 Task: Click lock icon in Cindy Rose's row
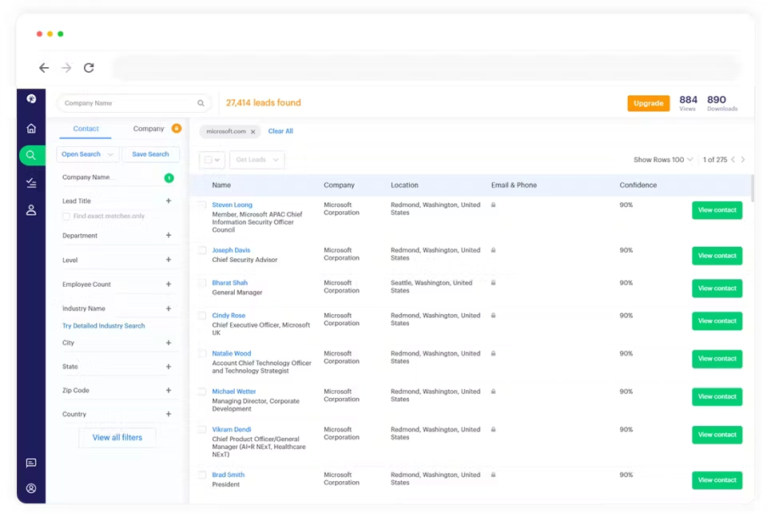click(493, 316)
